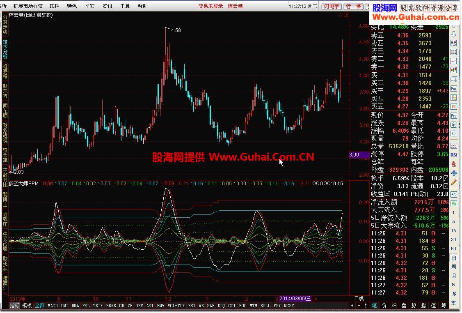
Task: Select the candlestick chart icon in right toolbar
Action: point(454,70)
